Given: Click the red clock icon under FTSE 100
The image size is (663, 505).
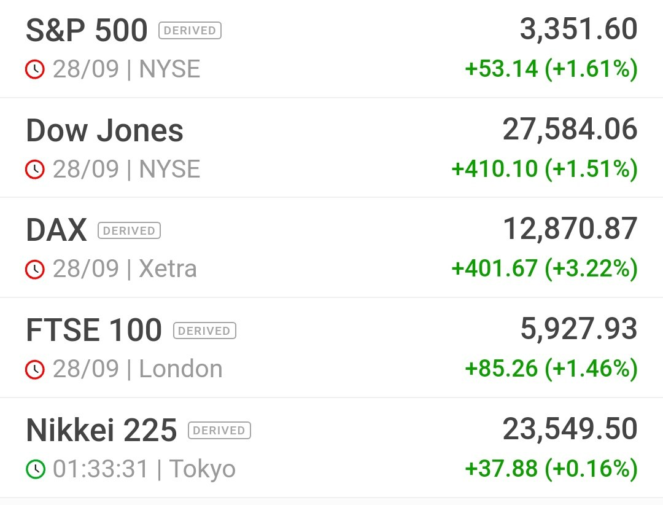Looking at the screenshot, I should tap(35, 369).
